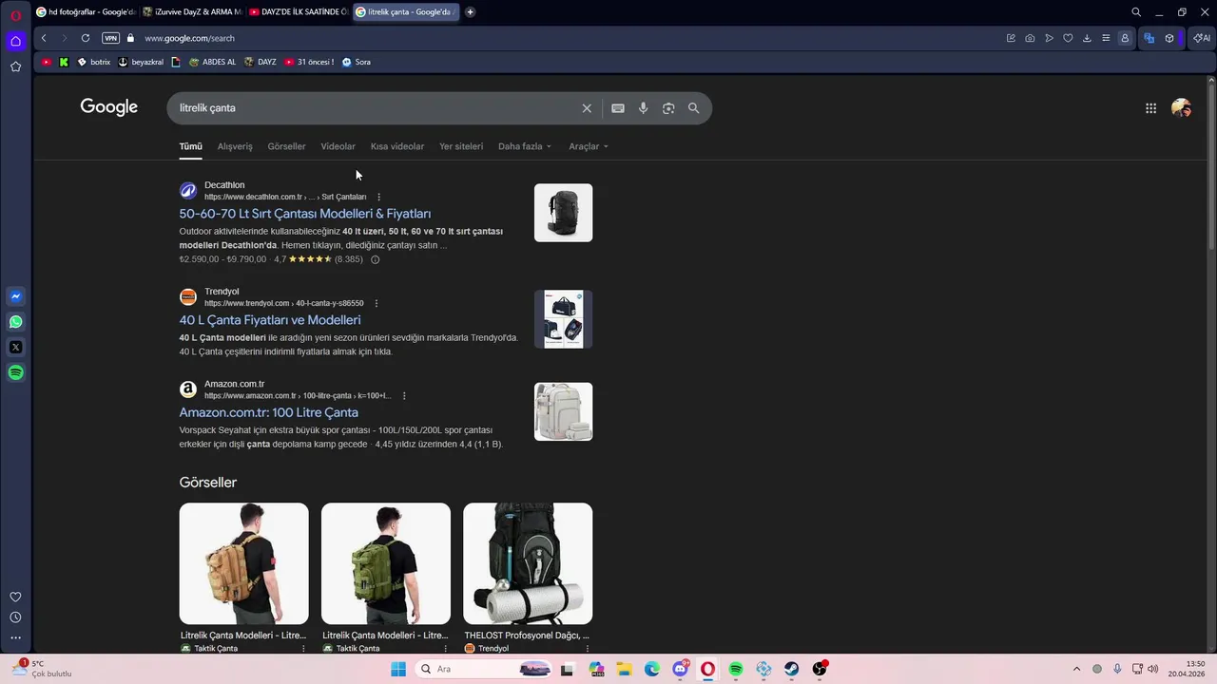
Task: Open the Opera sidebar history clock
Action: pyautogui.click(x=15, y=617)
